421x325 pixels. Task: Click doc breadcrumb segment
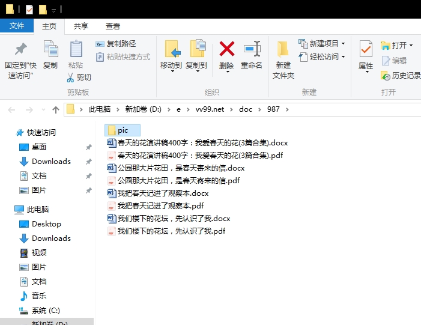click(x=246, y=109)
